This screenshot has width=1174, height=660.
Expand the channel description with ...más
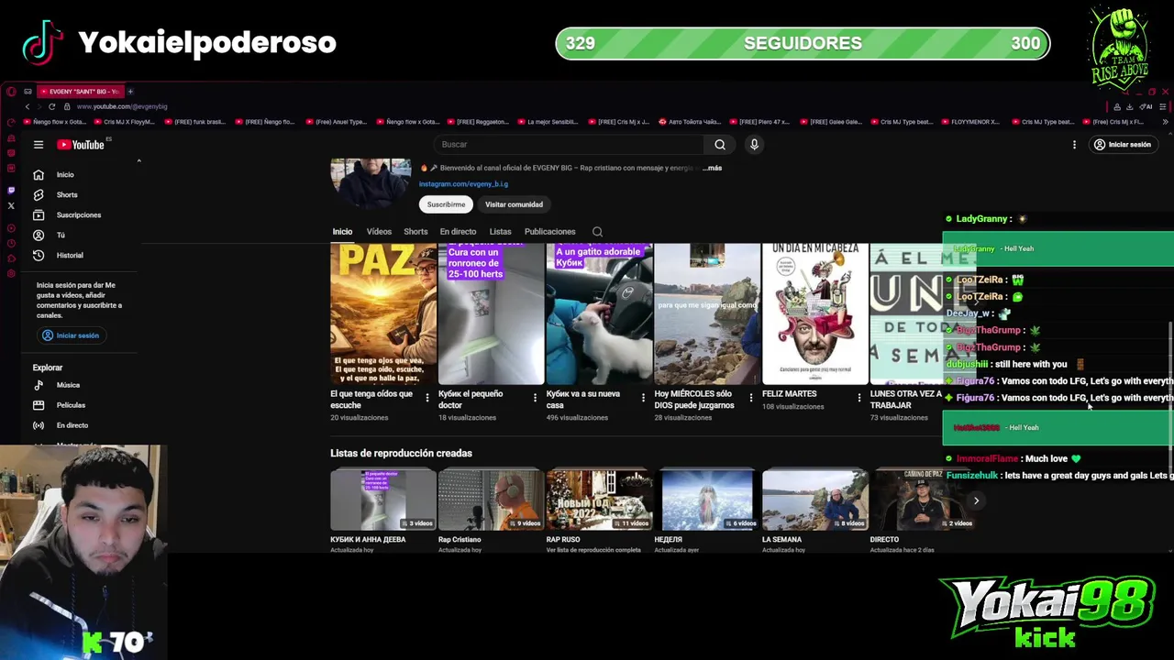[x=713, y=168]
